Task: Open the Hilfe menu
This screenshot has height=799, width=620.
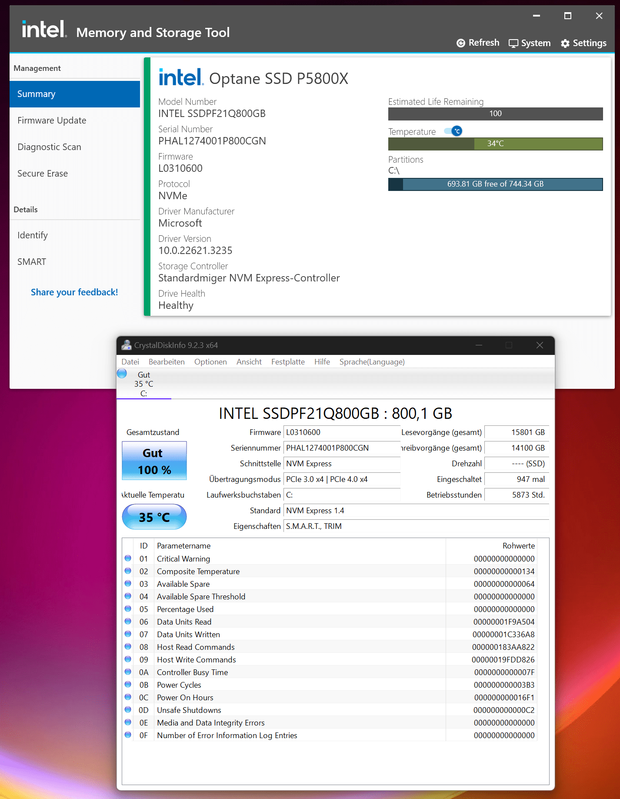Action: (322, 362)
